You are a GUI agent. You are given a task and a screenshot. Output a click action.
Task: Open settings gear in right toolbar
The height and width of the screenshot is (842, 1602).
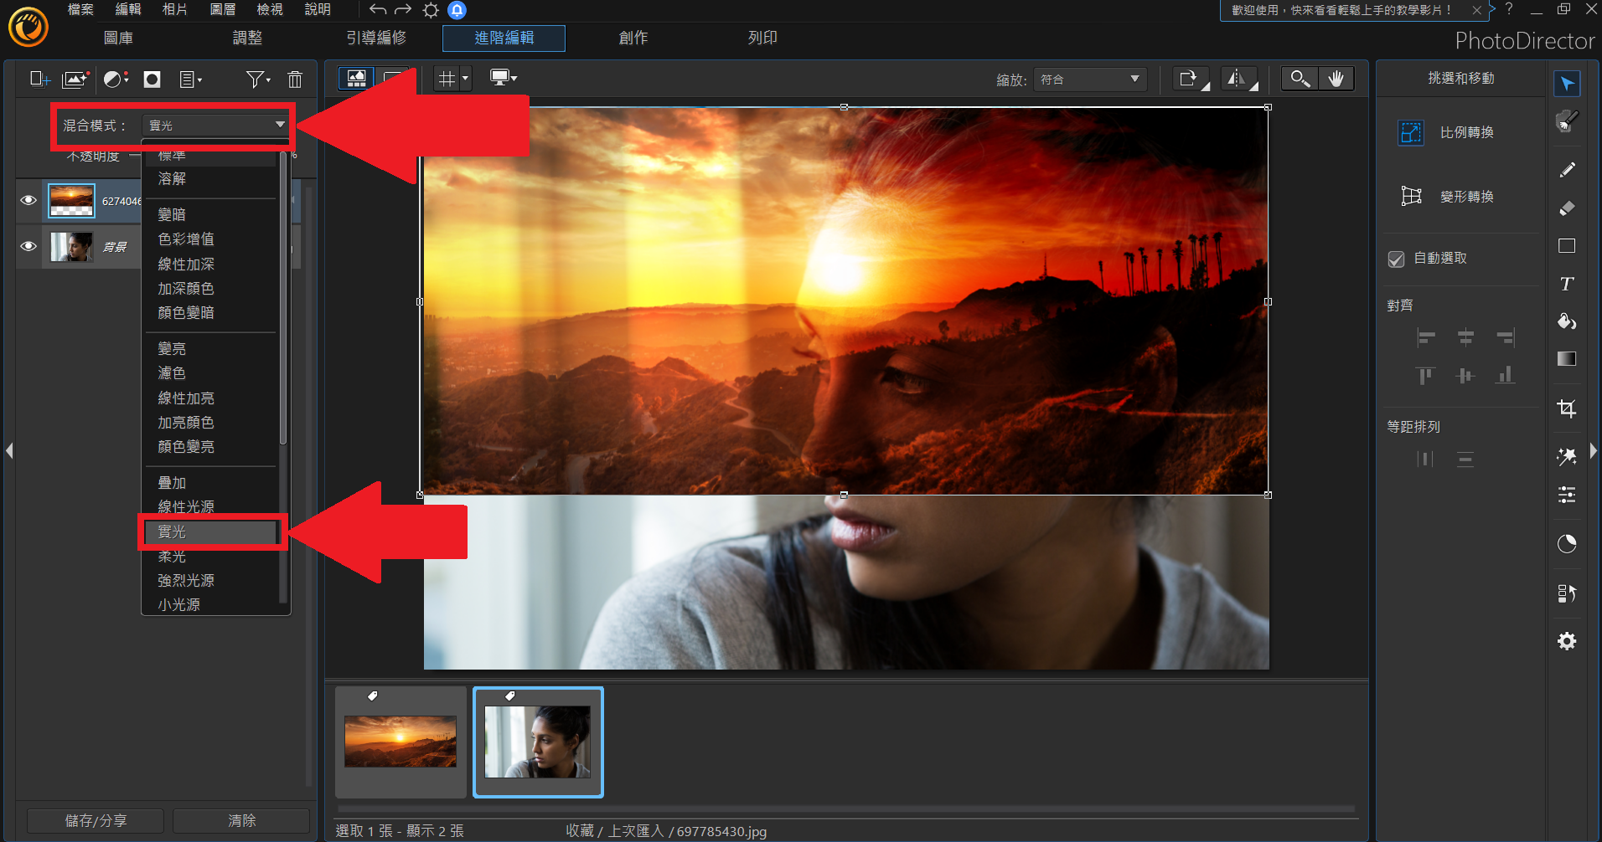pos(1566,641)
